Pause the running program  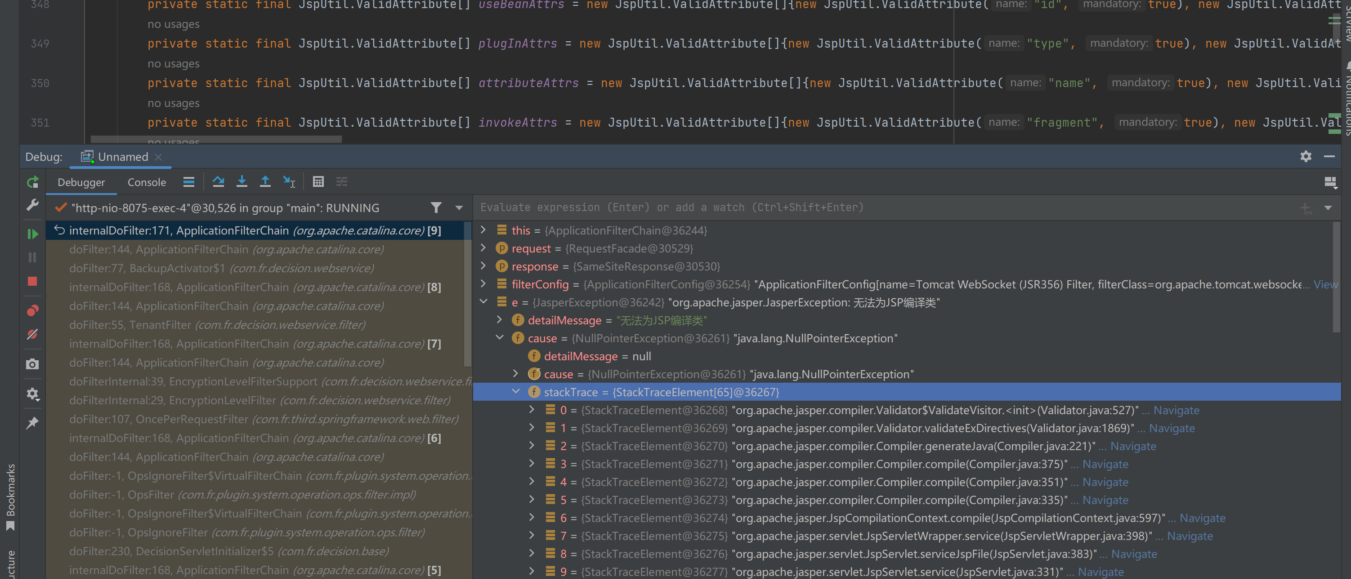[x=32, y=257]
